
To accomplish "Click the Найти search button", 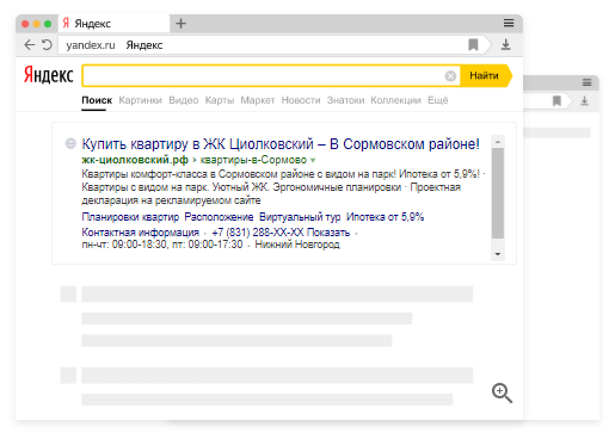I will 485,76.
